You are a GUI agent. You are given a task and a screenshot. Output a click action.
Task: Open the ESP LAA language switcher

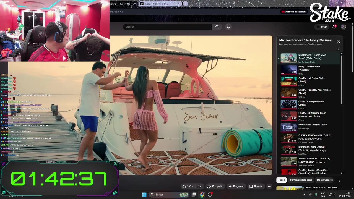pyautogui.click(x=323, y=195)
